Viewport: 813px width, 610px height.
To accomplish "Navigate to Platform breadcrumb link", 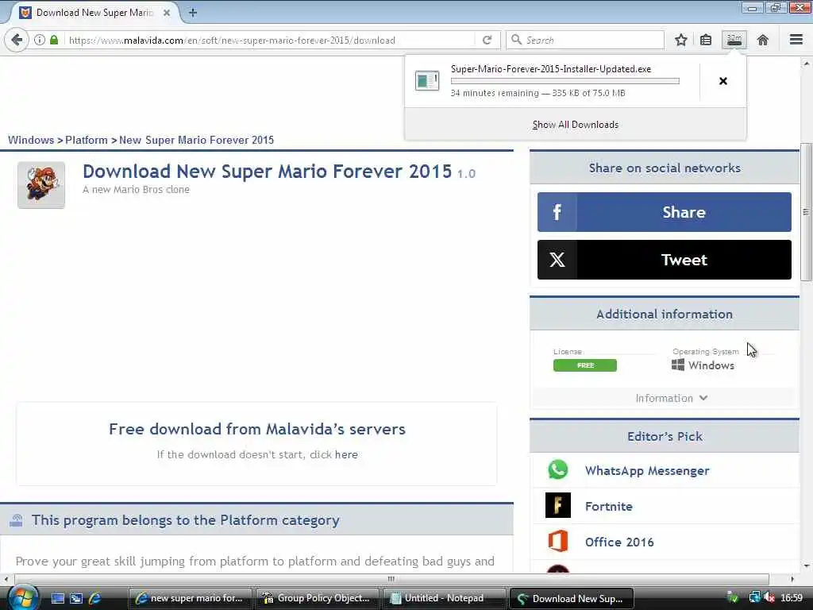I will click(86, 140).
